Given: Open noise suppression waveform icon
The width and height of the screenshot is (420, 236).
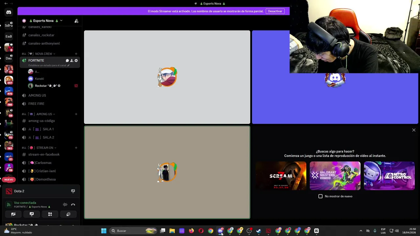Looking at the screenshot, I should (x=65, y=205).
